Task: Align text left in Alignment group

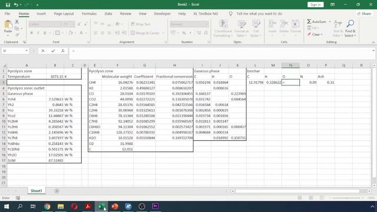Action: 95,33
